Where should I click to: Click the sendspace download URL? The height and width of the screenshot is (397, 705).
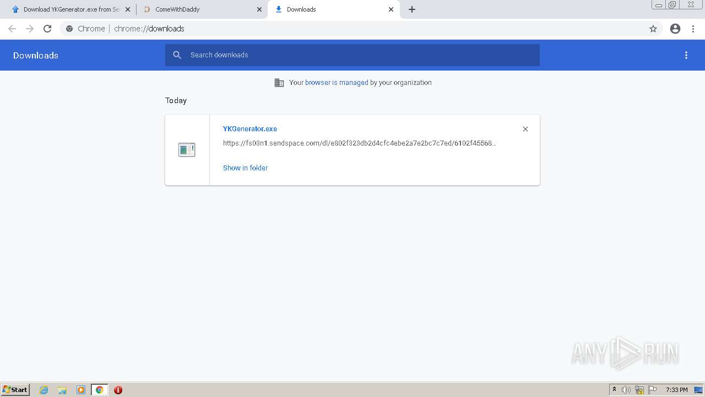click(359, 143)
